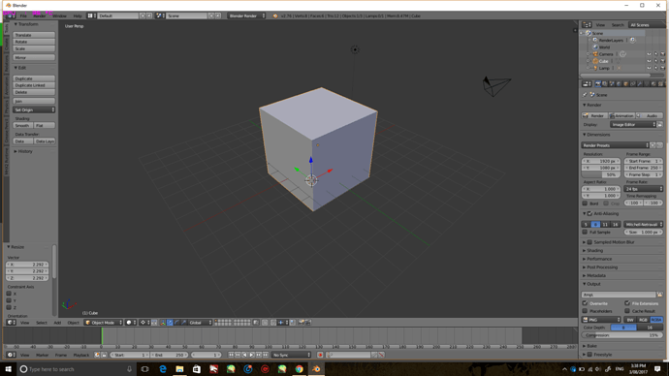Viewport: 669px width, 376px height.
Task: Toggle Lamp selectability cursor in outliner
Action: 655,68
